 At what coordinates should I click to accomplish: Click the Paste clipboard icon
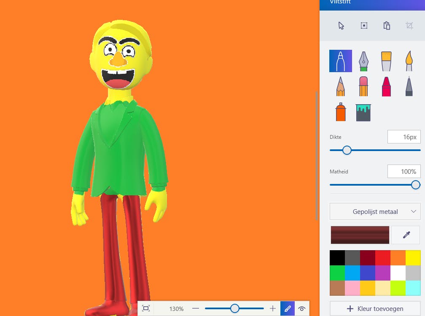coord(387,26)
